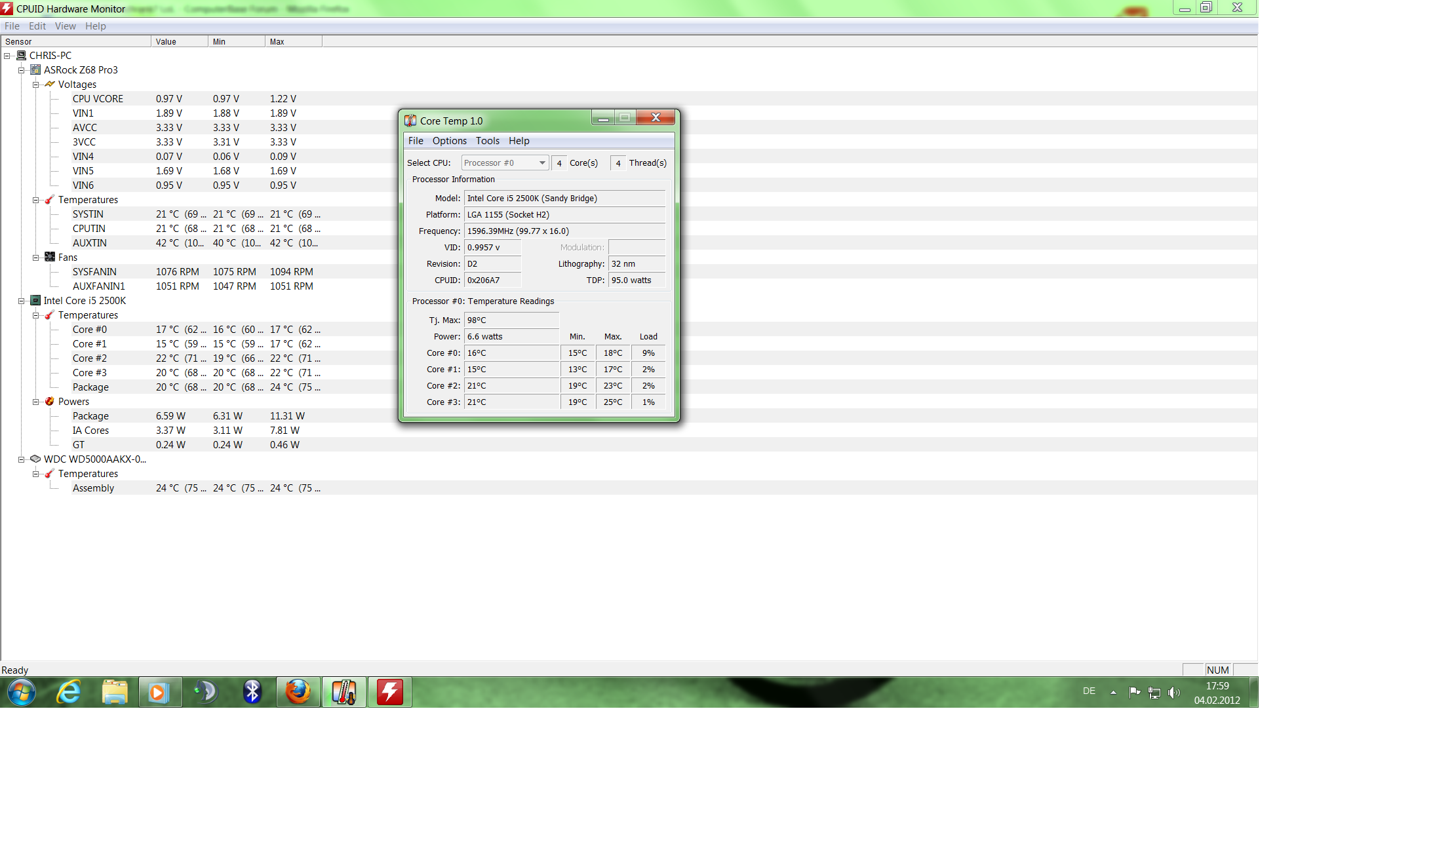Click the volume speaker tray icon
The height and width of the screenshot is (865, 1454).
1173,692
